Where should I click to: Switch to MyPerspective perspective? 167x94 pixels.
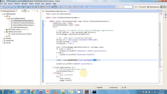[x=153, y=7]
